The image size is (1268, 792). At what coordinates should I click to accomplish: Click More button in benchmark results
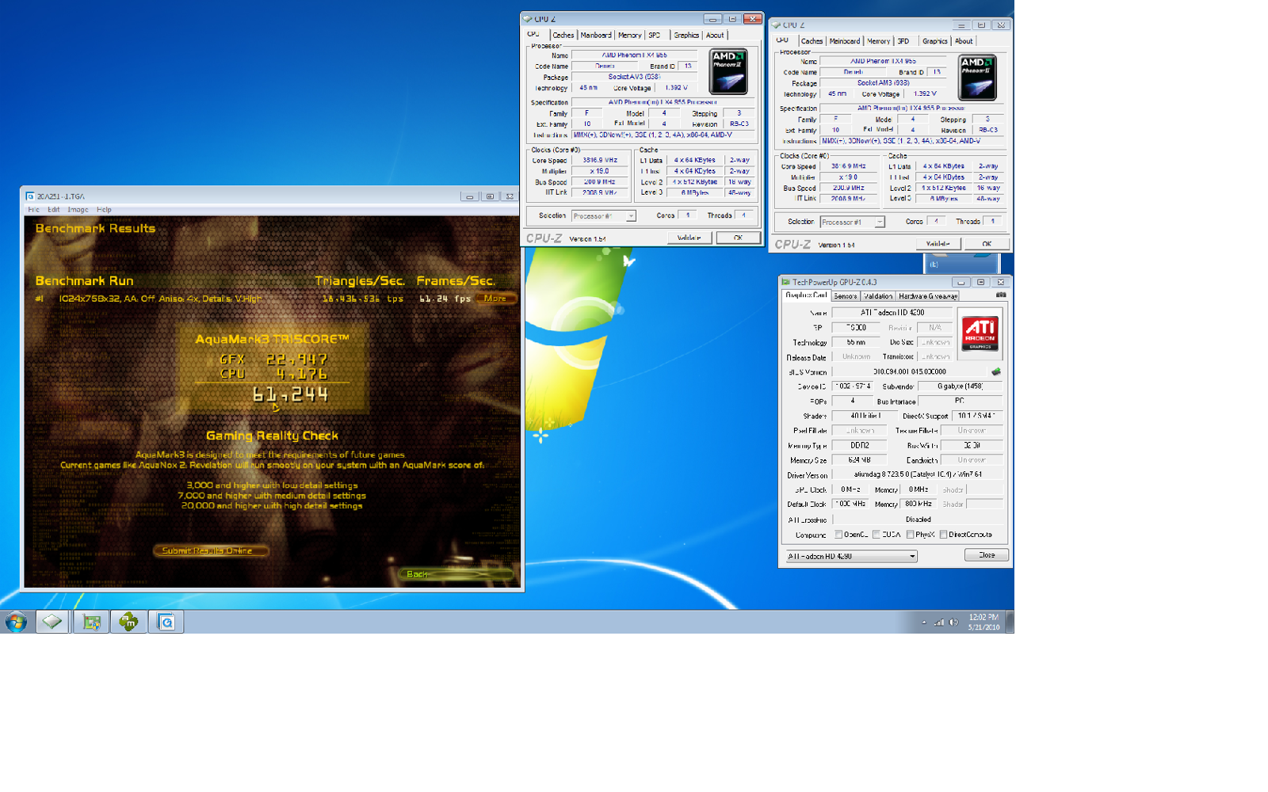(495, 299)
